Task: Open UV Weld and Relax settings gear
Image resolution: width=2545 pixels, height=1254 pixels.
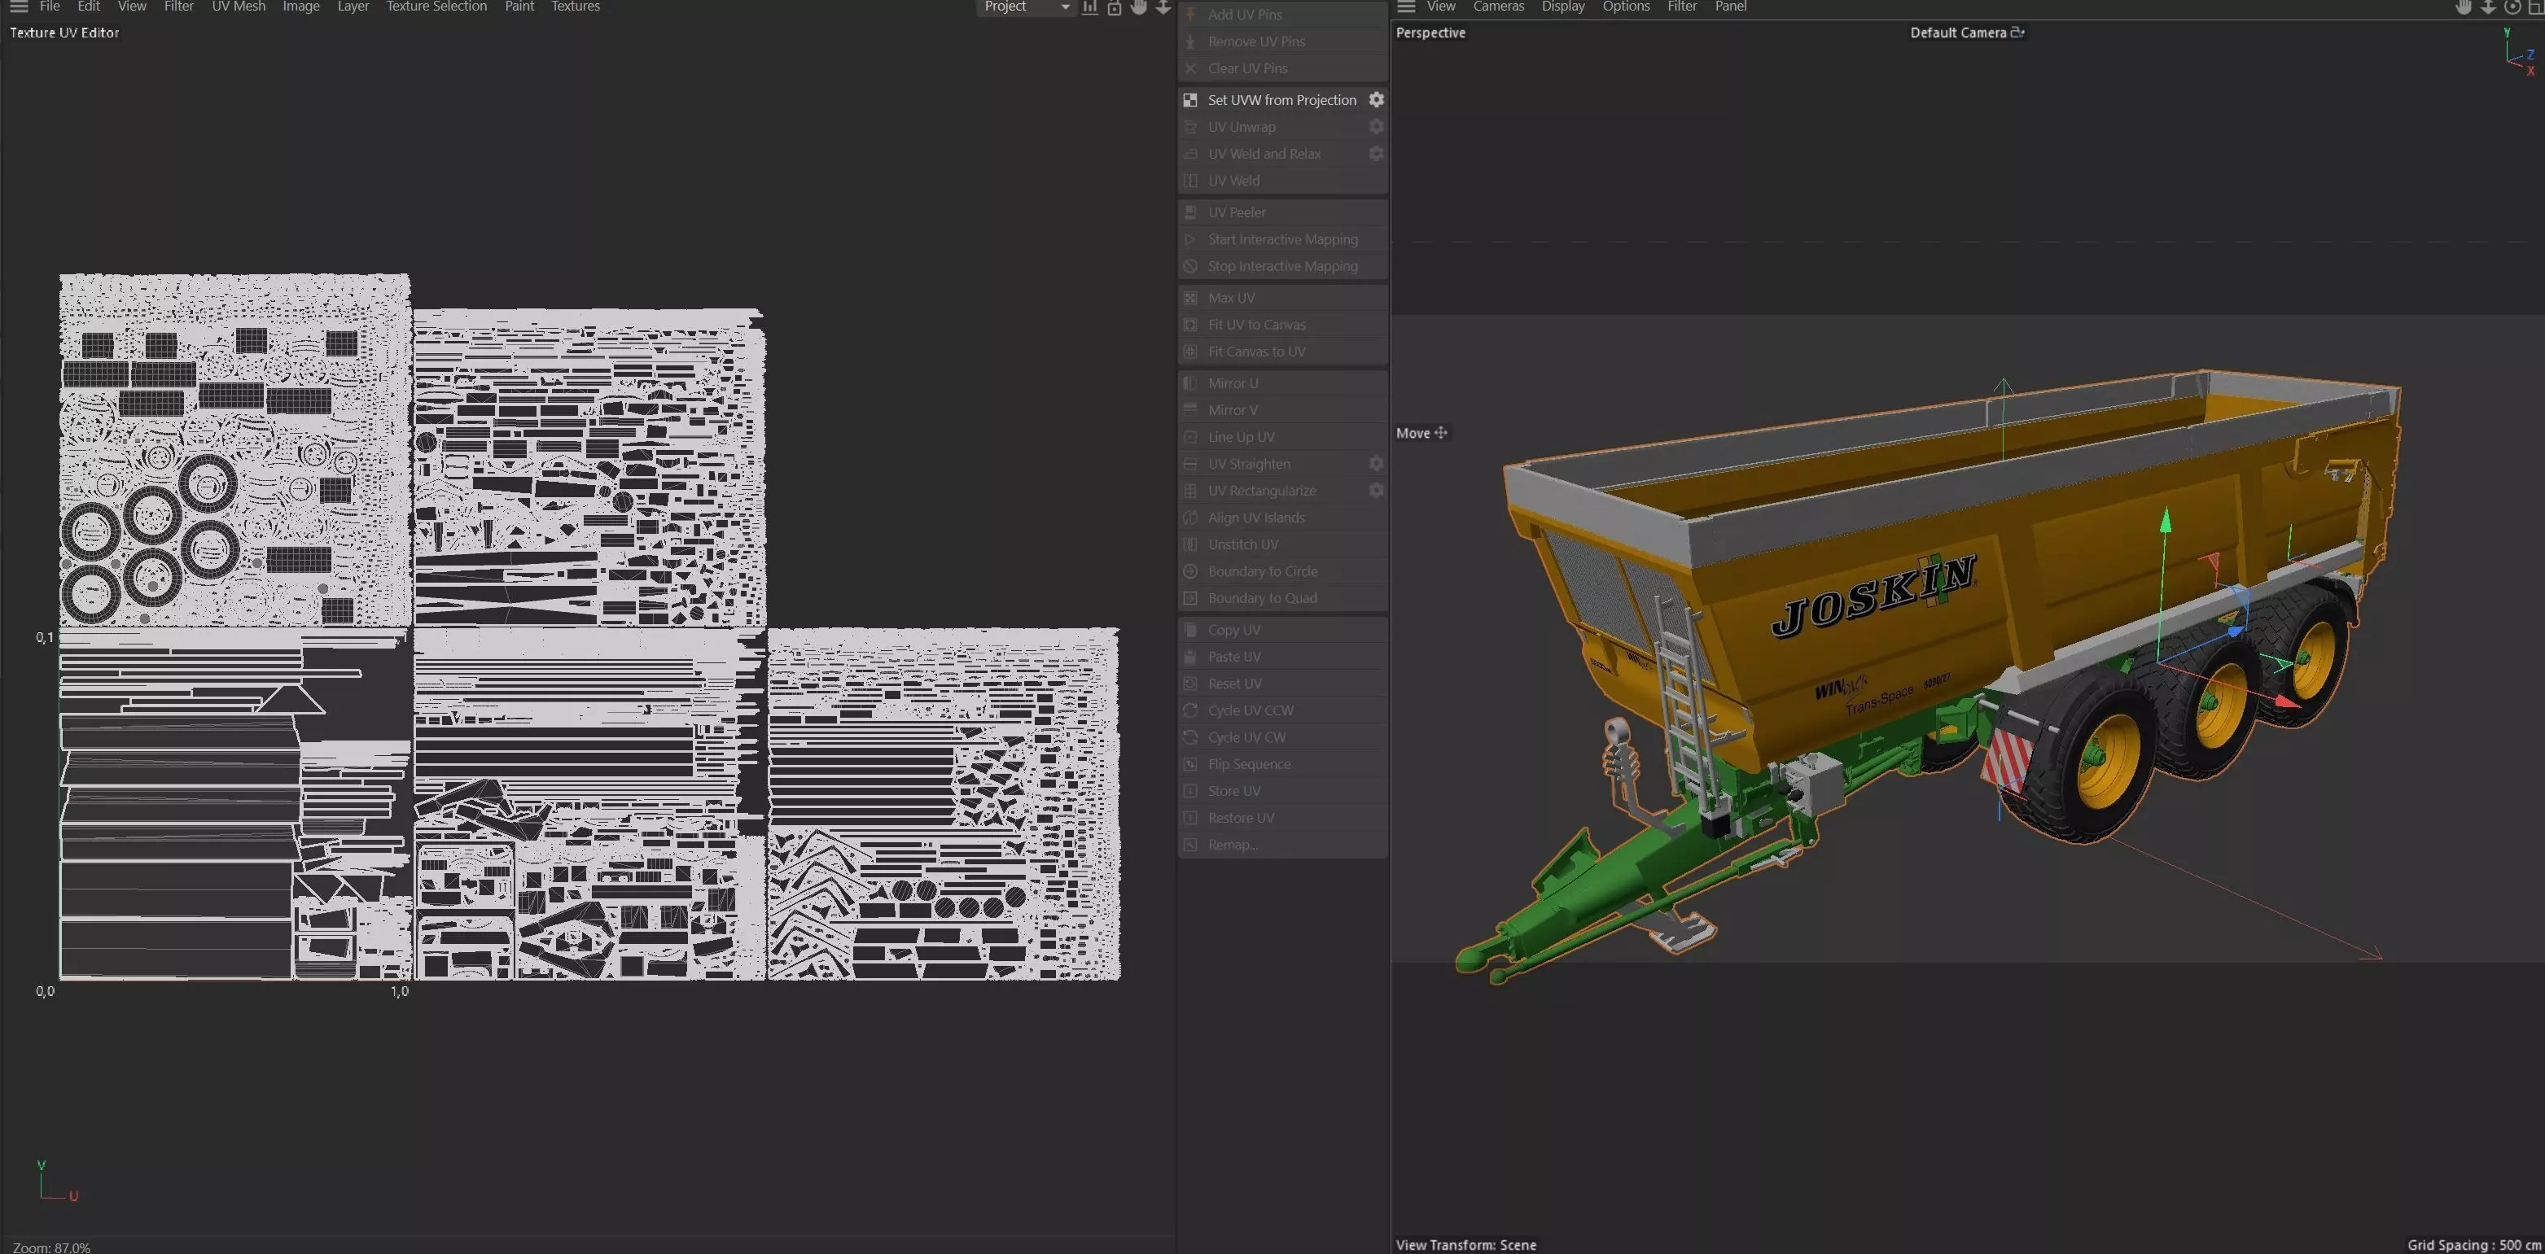Action: (x=1376, y=153)
